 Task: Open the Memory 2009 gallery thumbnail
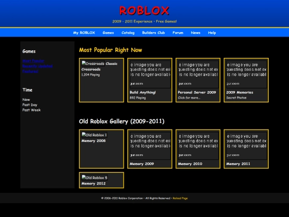[150, 146]
